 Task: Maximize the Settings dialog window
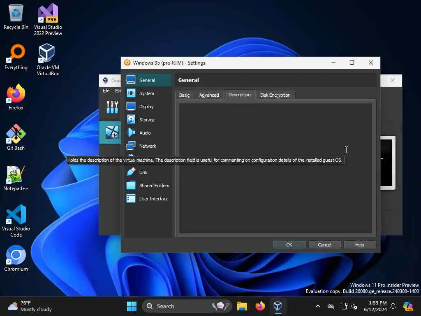click(x=352, y=63)
